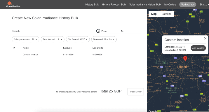Click the Solar parameters dropdown arrow

pyautogui.click(x=36, y=39)
